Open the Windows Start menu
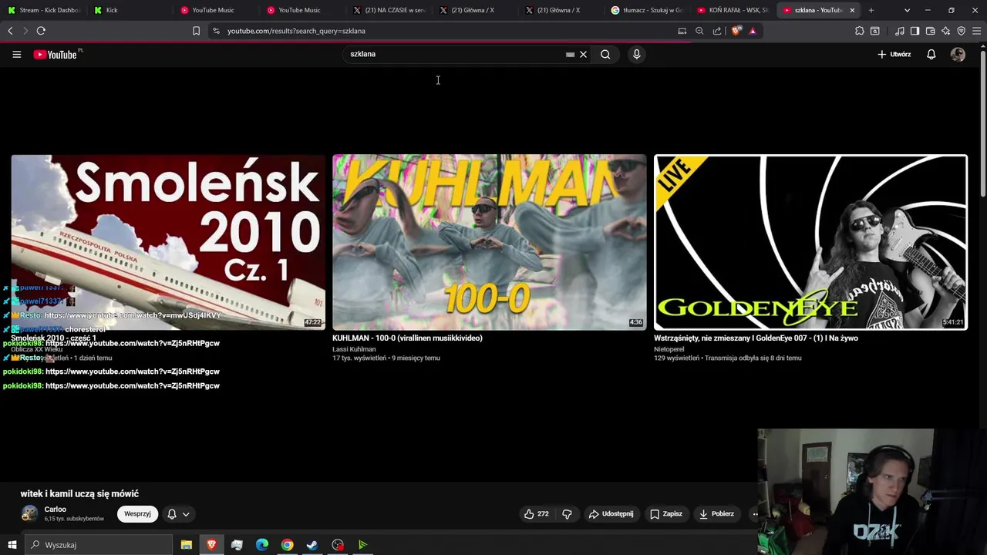 pyautogui.click(x=12, y=545)
